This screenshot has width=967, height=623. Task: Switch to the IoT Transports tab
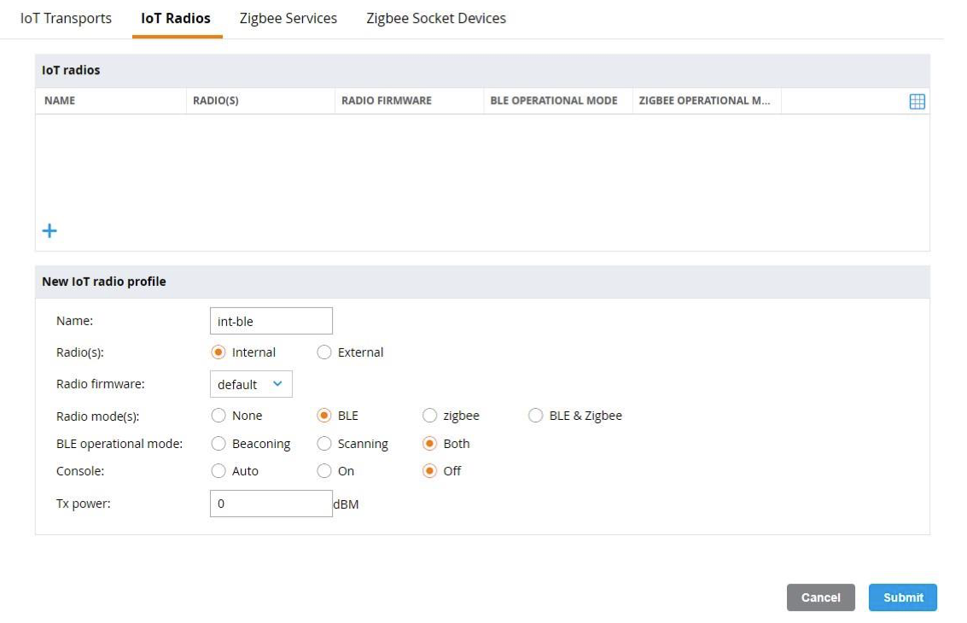[x=66, y=18]
